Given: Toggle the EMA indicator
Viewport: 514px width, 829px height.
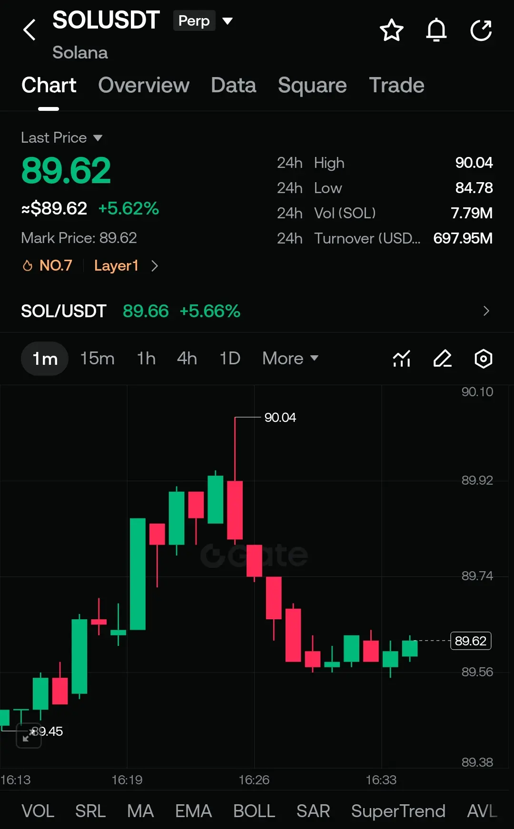Looking at the screenshot, I should pyautogui.click(x=193, y=811).
